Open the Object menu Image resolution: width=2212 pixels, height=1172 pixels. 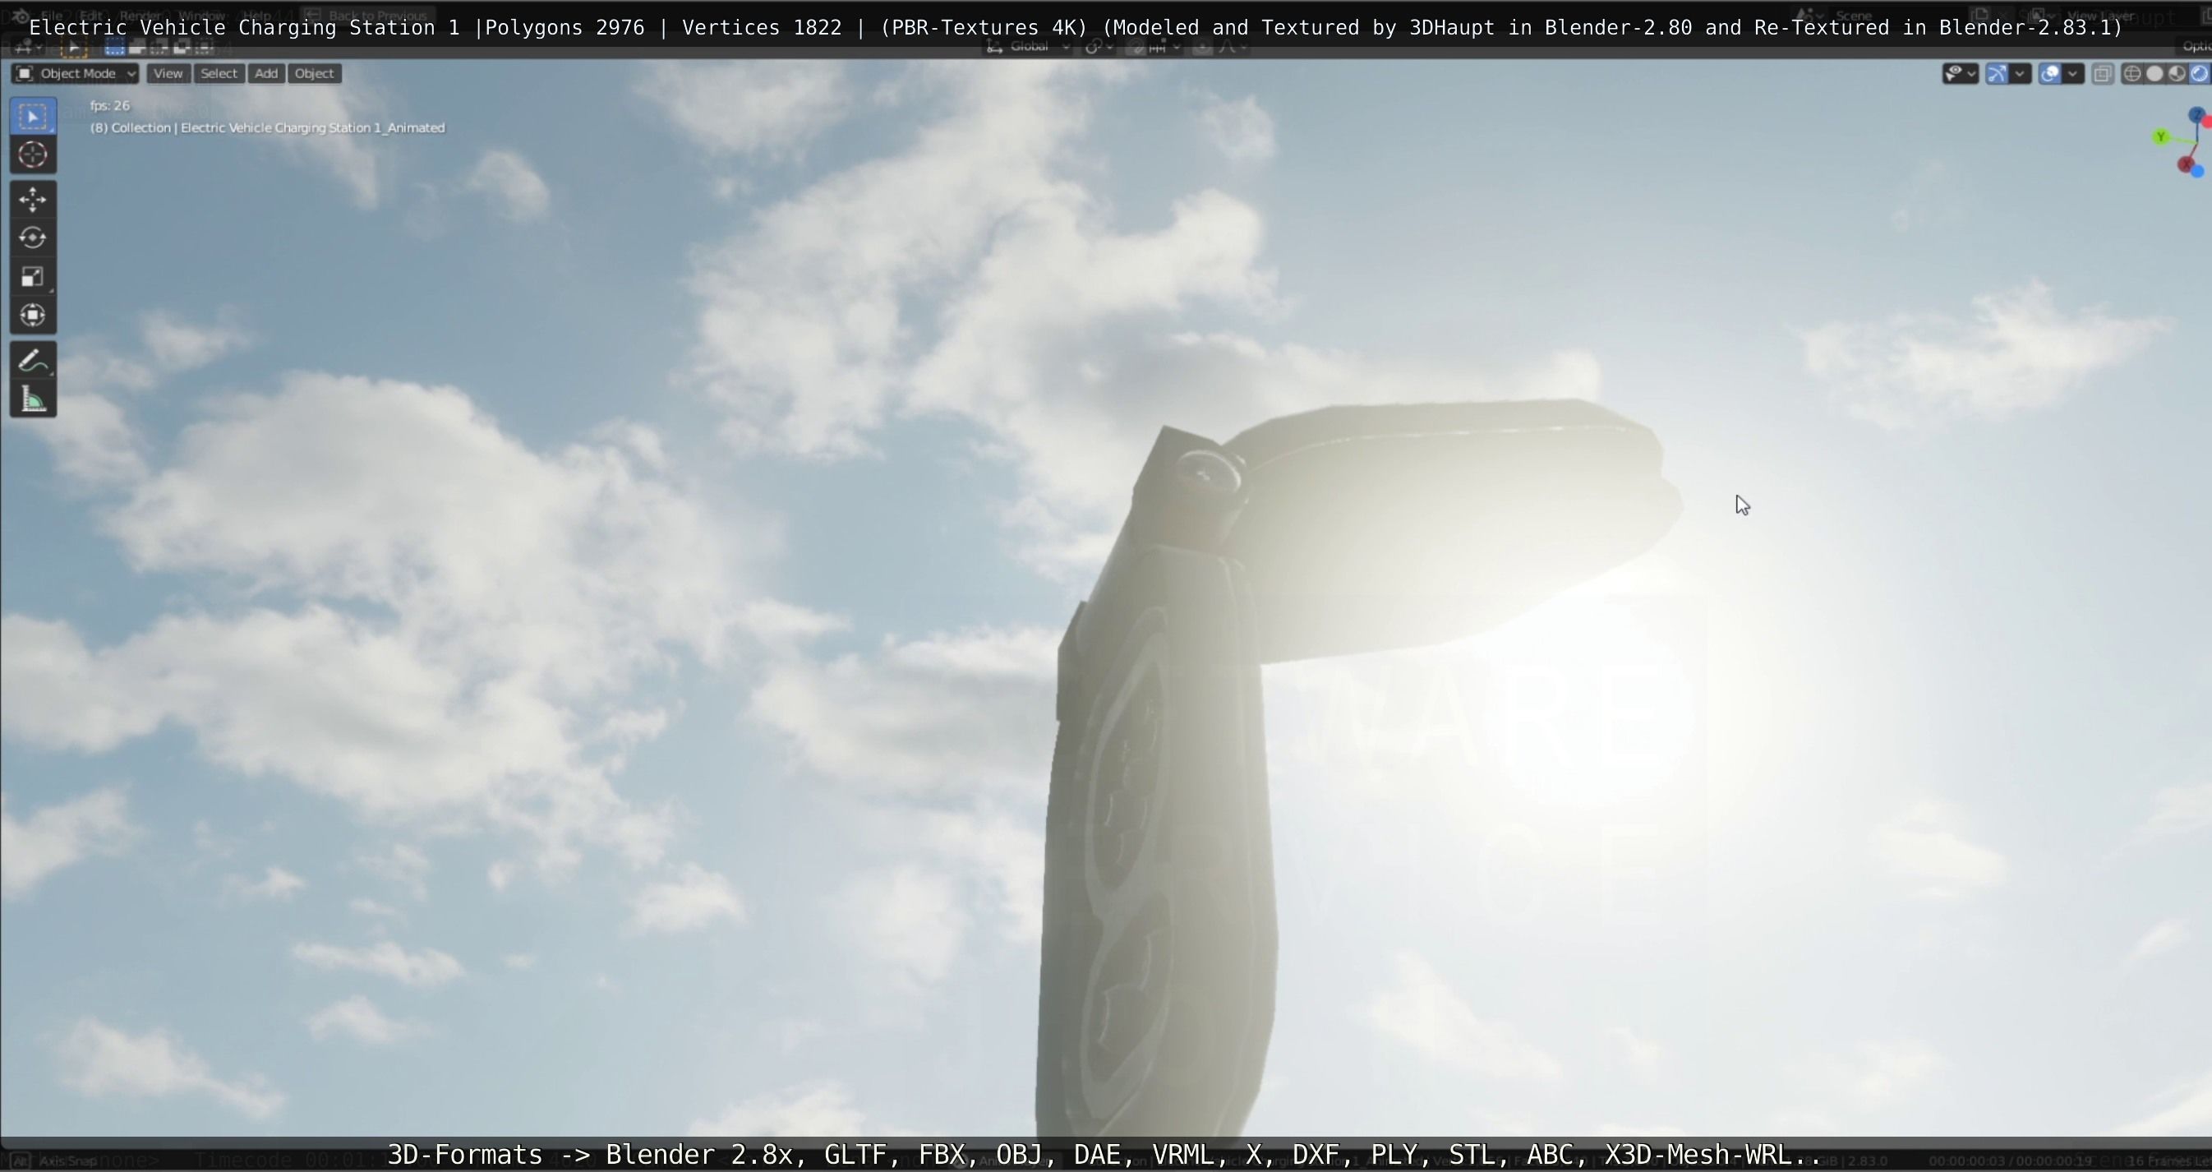coord(313,74)
